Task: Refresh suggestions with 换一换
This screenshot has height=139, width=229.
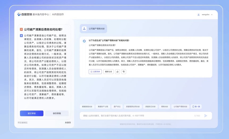Action: (196, 107)
